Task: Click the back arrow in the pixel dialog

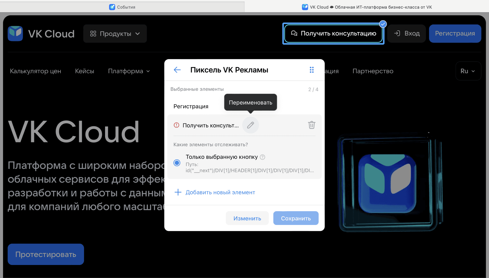Action: coord(177,70)
